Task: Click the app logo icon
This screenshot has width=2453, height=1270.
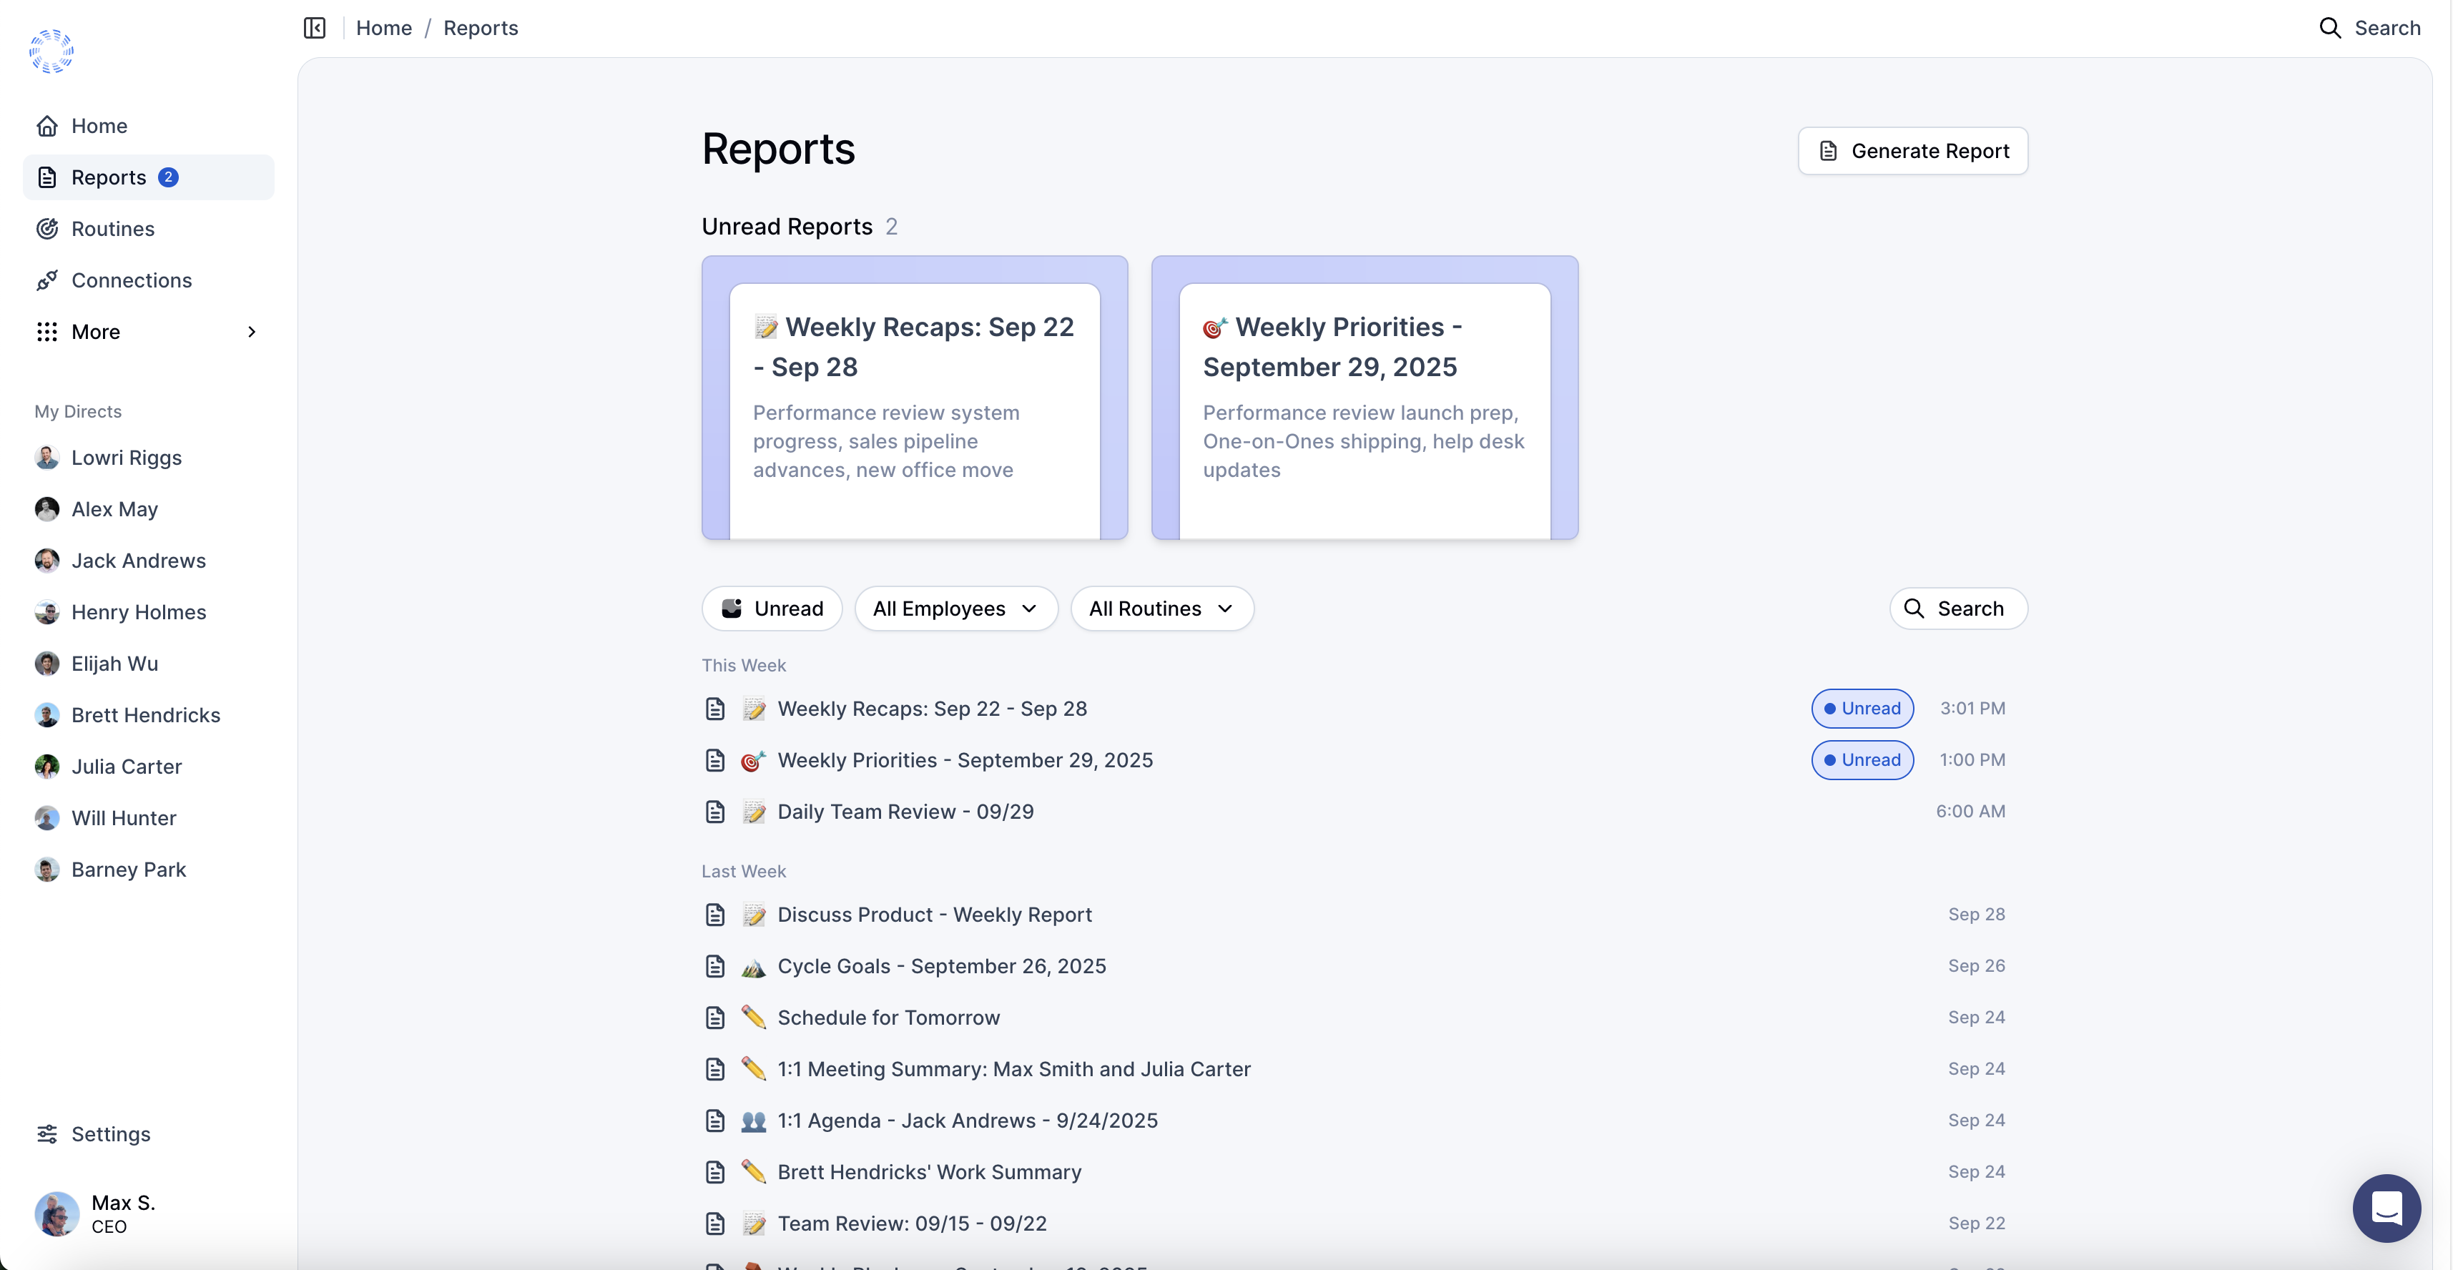Action: pyautogui.click(x=51, y=51)
